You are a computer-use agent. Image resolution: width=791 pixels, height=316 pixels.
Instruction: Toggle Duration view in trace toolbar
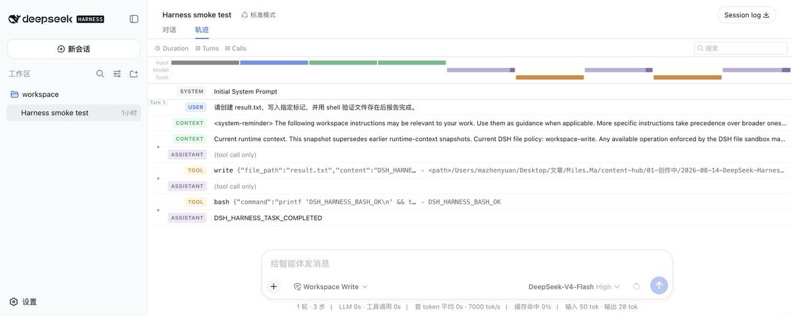[171, 48]
